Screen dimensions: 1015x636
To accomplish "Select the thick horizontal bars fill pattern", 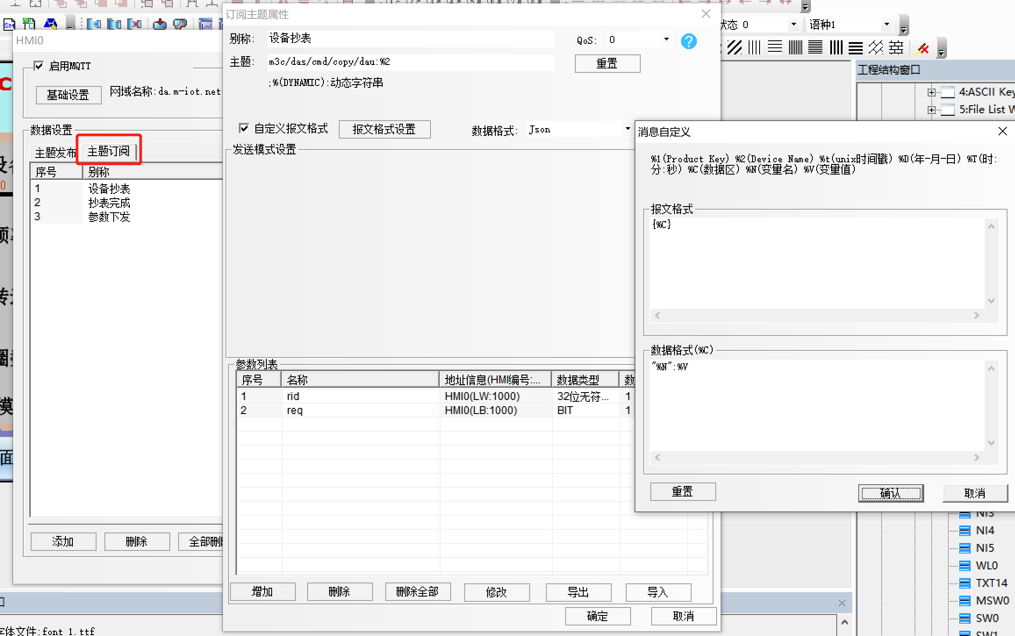I will point(856,47).
